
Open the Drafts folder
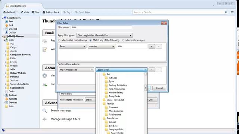click(x=12, y=92)
